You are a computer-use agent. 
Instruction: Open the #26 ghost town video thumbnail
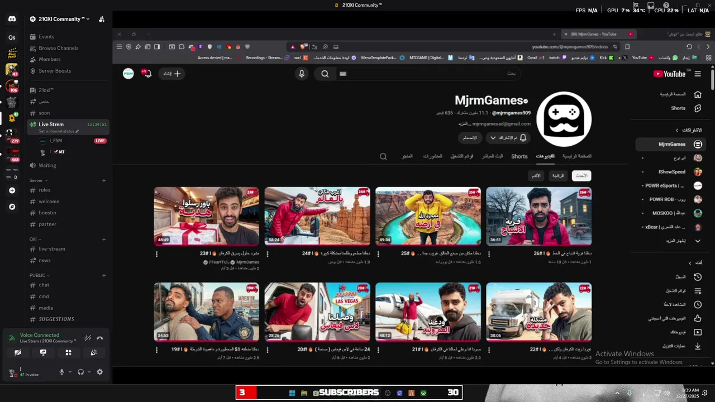coord(538,216)
